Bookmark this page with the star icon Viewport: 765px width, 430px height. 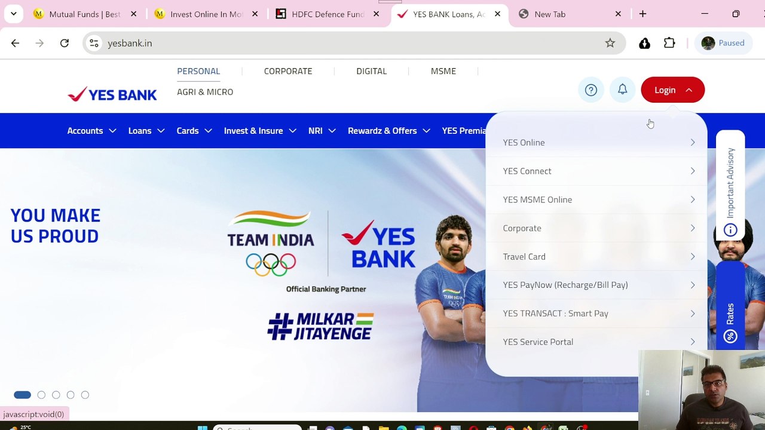(610, 43)
